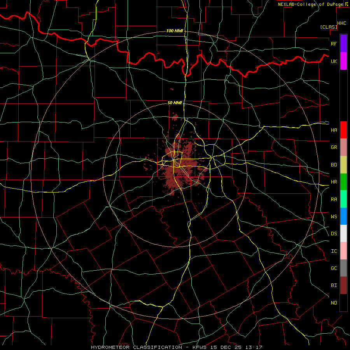This screenshot has height=350, width=350.
Task: Click the UK legend label
Action: [334, 61]
